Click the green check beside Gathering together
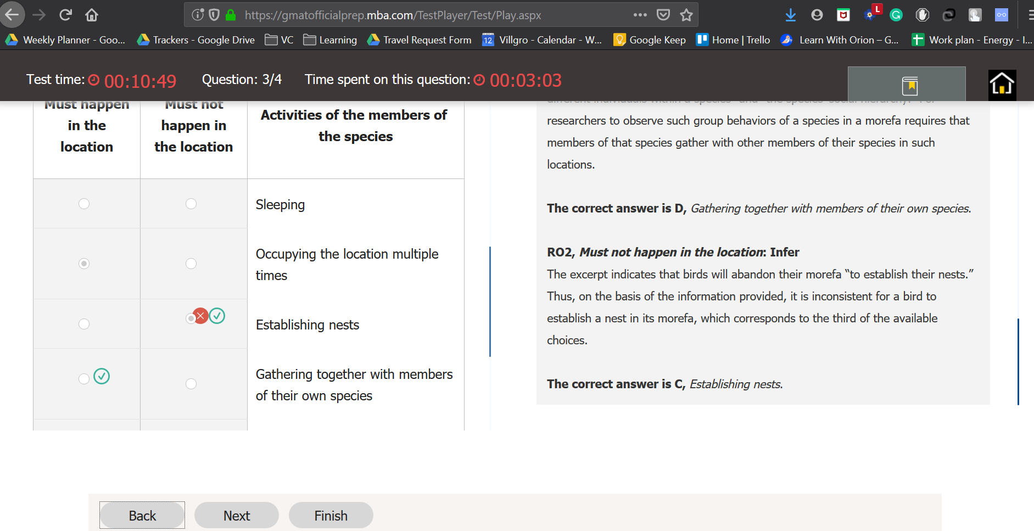The width and height of the screenshot is (1034, 531). [x=102, y=376]
